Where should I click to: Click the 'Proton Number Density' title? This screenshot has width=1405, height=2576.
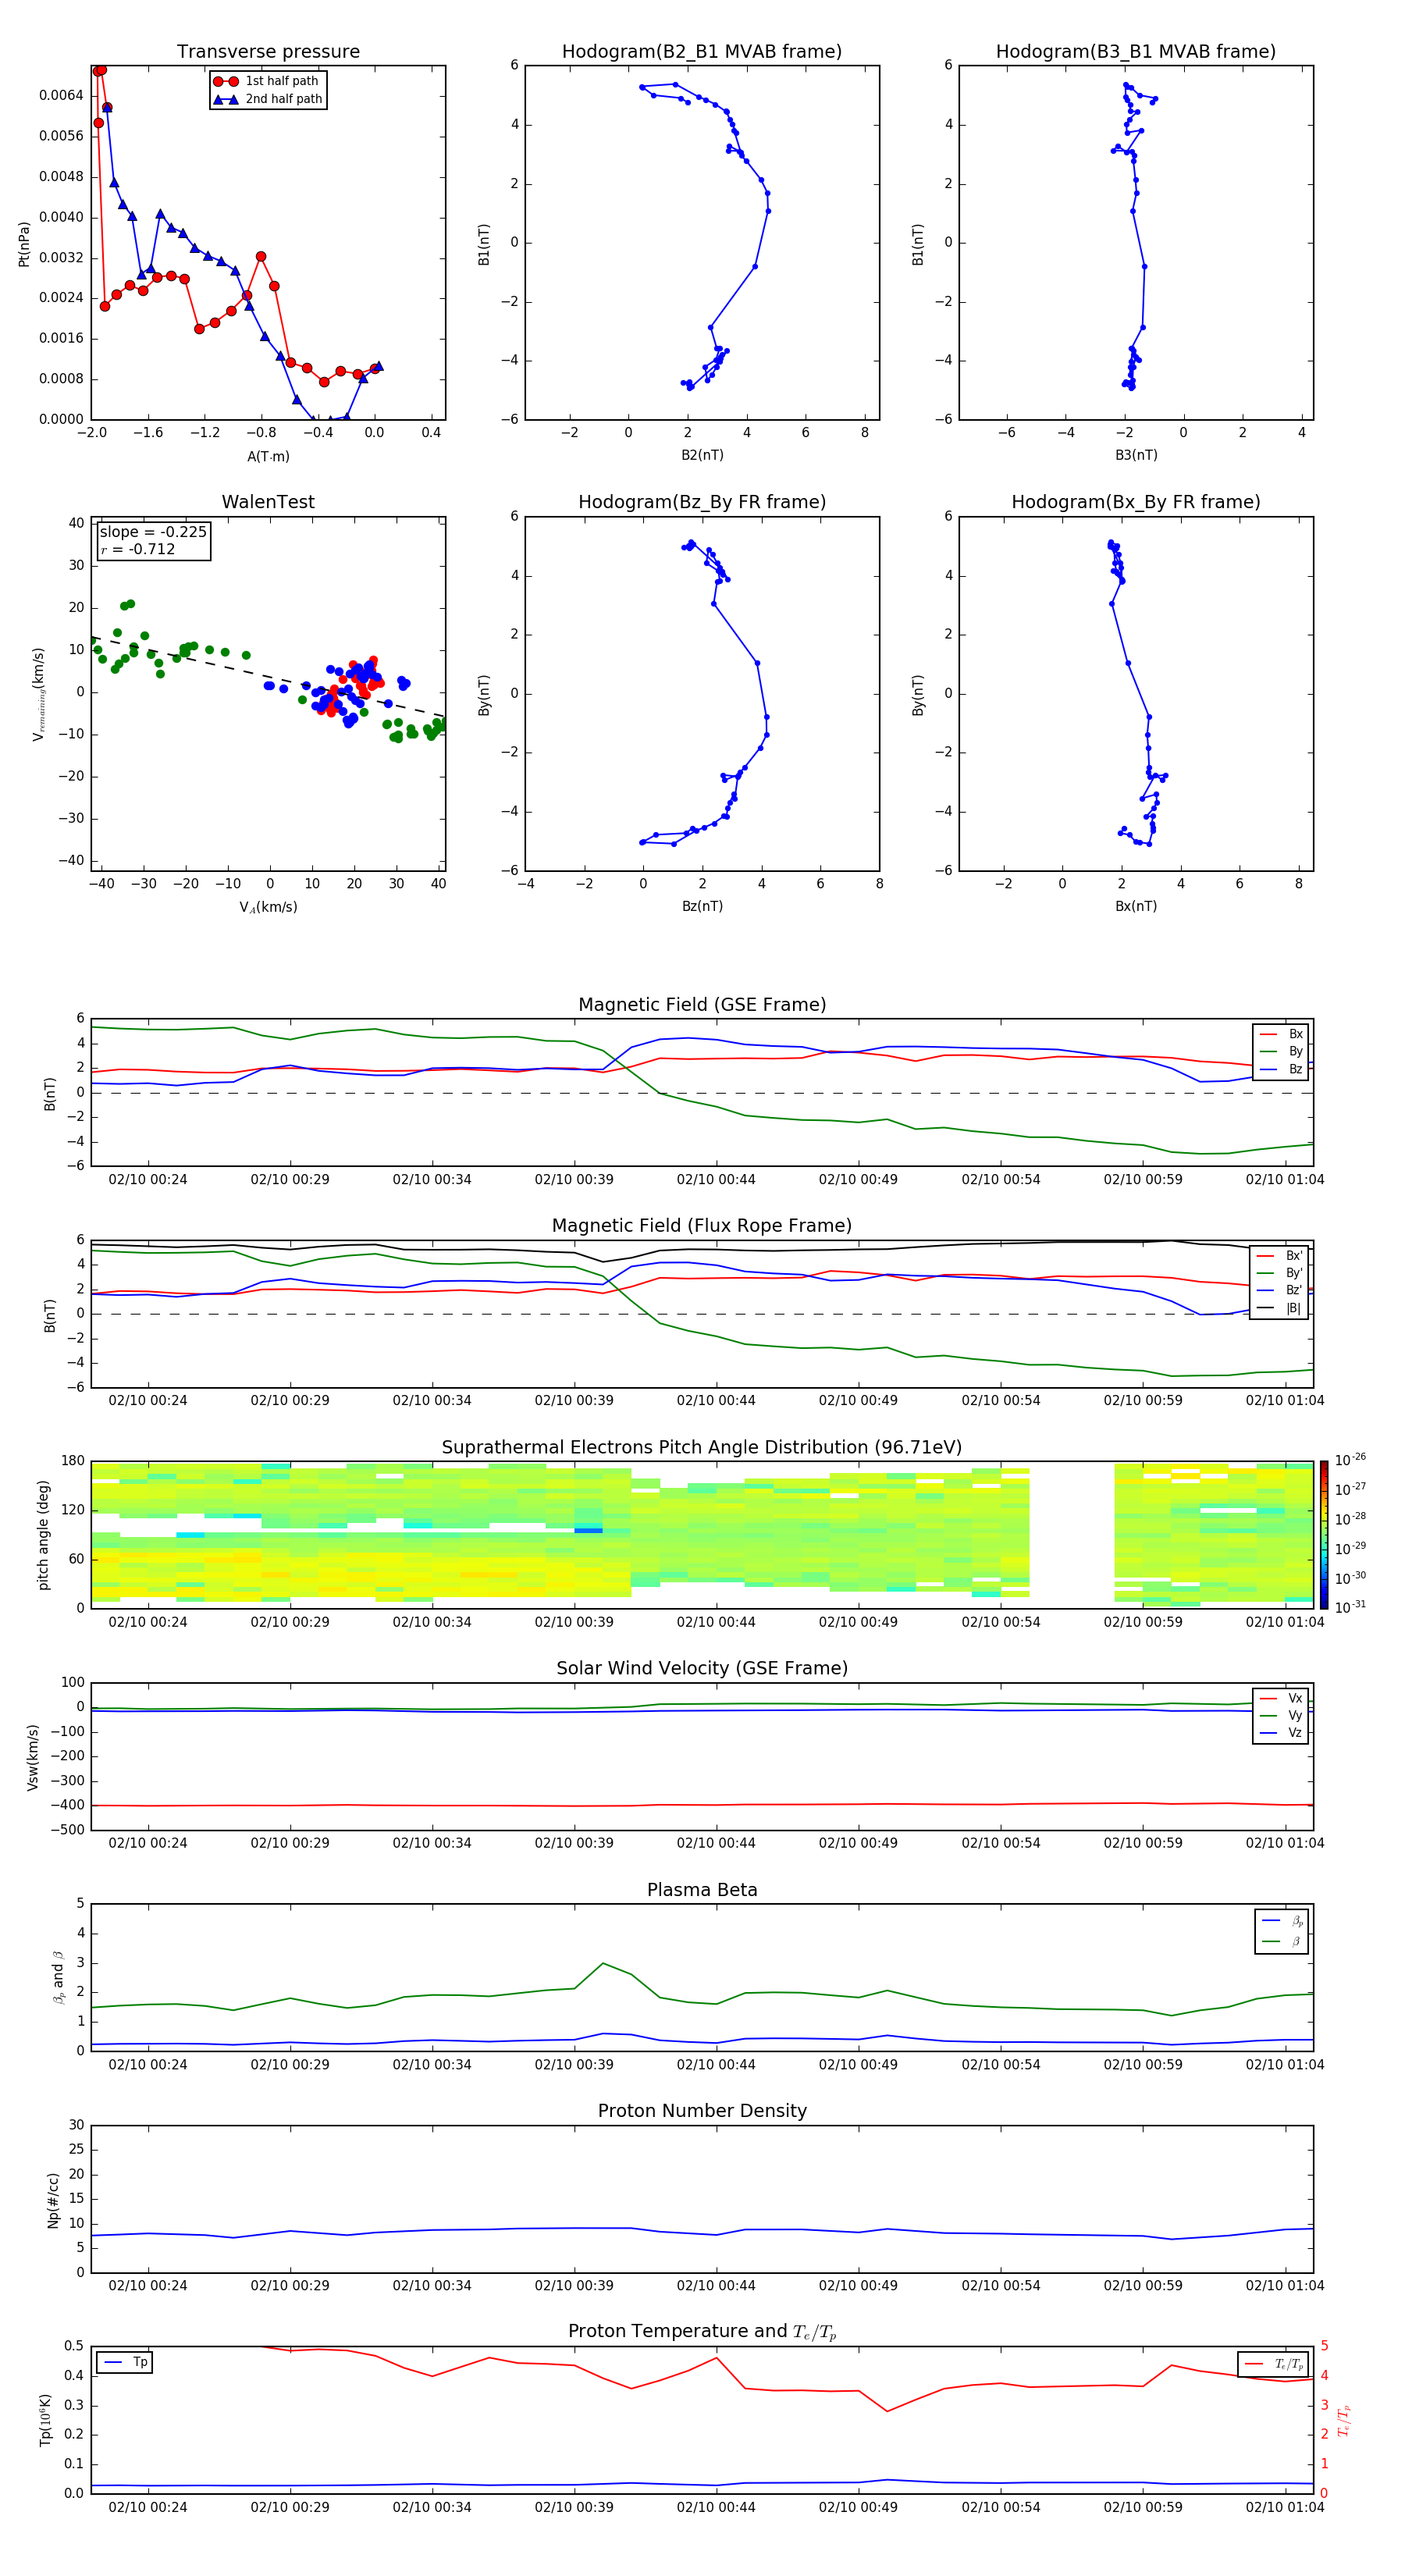tap(702, 2111)
